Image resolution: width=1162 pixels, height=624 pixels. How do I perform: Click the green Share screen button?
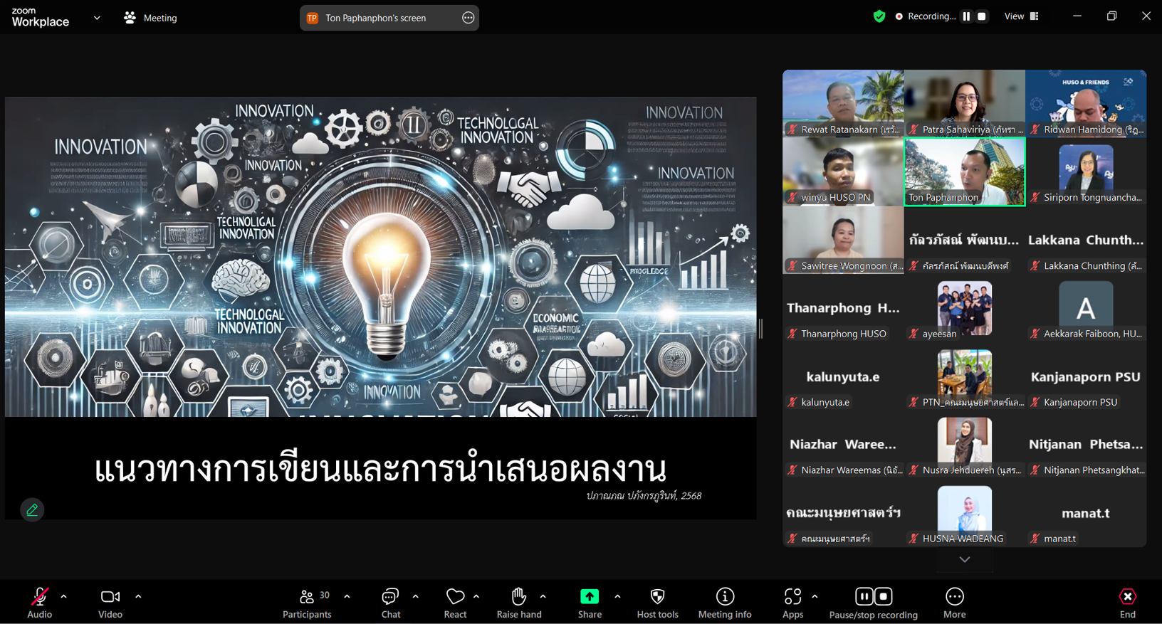tap(590, 596)
